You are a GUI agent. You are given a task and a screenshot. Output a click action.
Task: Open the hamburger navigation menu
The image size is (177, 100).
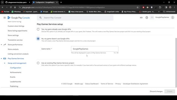(4, 18)
